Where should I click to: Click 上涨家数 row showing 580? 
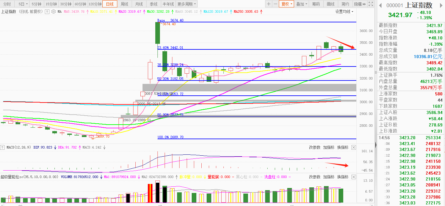pos(410,94)
